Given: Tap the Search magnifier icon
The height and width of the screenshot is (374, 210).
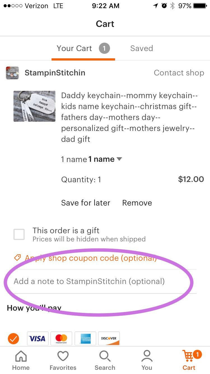Looking at the screenshot, I should pos(105,357).
